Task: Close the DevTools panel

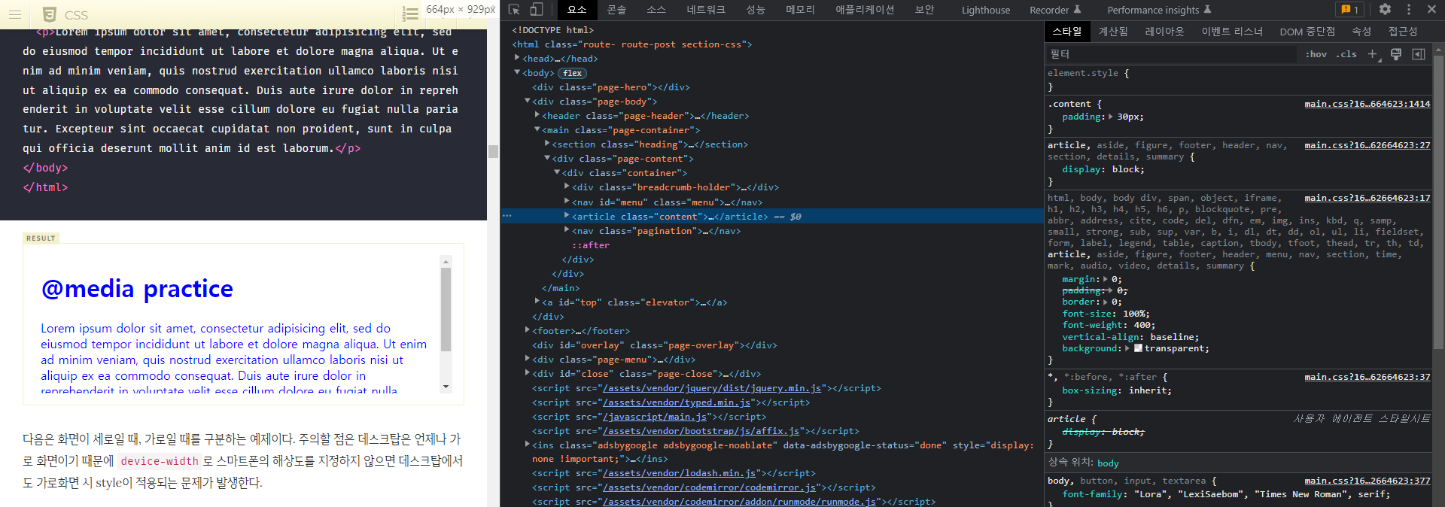Action: click(1431, 10)
